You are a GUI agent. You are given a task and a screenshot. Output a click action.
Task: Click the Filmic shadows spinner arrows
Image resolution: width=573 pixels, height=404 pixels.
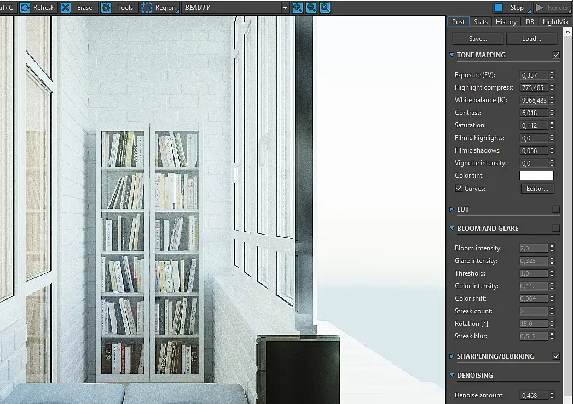552,150
